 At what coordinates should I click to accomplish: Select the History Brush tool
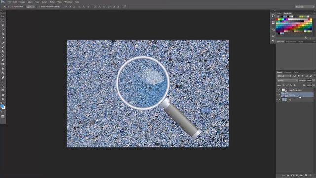point(3,55)
